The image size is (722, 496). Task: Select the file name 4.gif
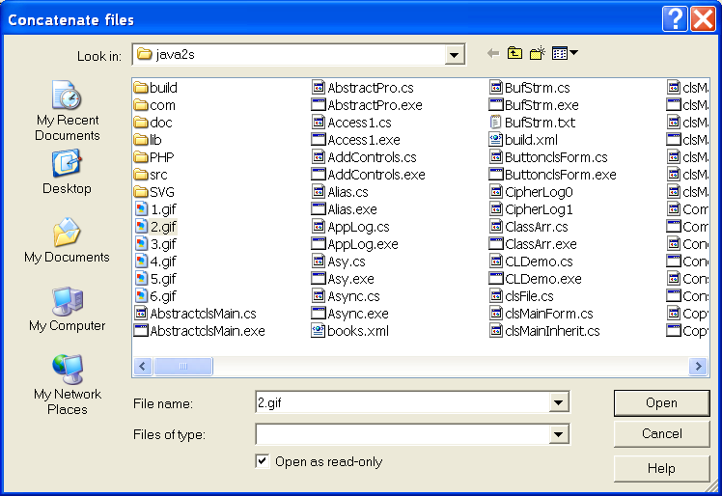pos(163,262)
